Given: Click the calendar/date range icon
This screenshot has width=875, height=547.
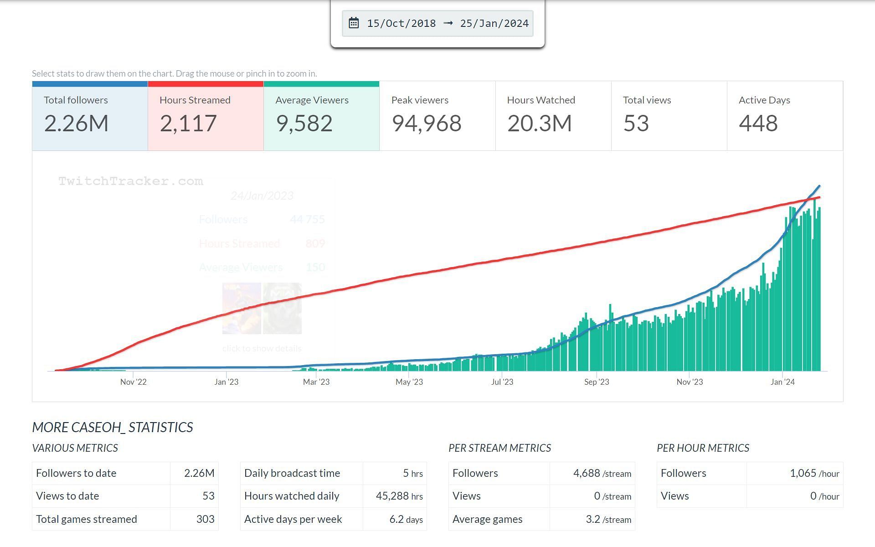Looking at the screenshot, I should point(355,23).
